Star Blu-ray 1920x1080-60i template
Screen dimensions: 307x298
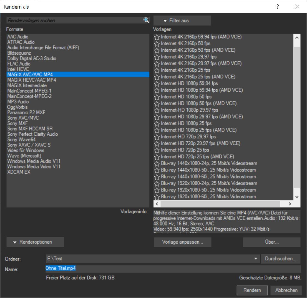pos(157,197)
